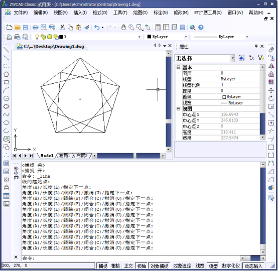278x271 pixels.
Task: Collapse the 基本 properties group
Action: pyautogui.click(x=178, y=67)
